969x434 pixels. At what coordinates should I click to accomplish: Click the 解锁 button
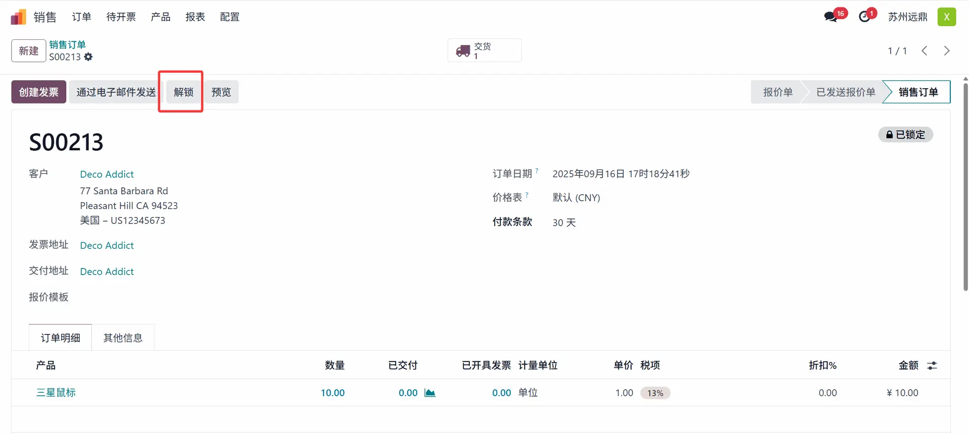tap(183, 92)
